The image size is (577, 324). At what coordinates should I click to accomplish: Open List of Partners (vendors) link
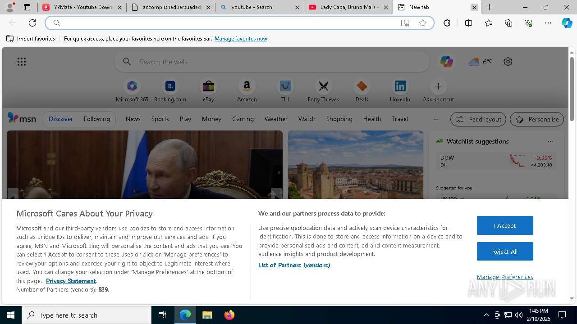point(294,265)
